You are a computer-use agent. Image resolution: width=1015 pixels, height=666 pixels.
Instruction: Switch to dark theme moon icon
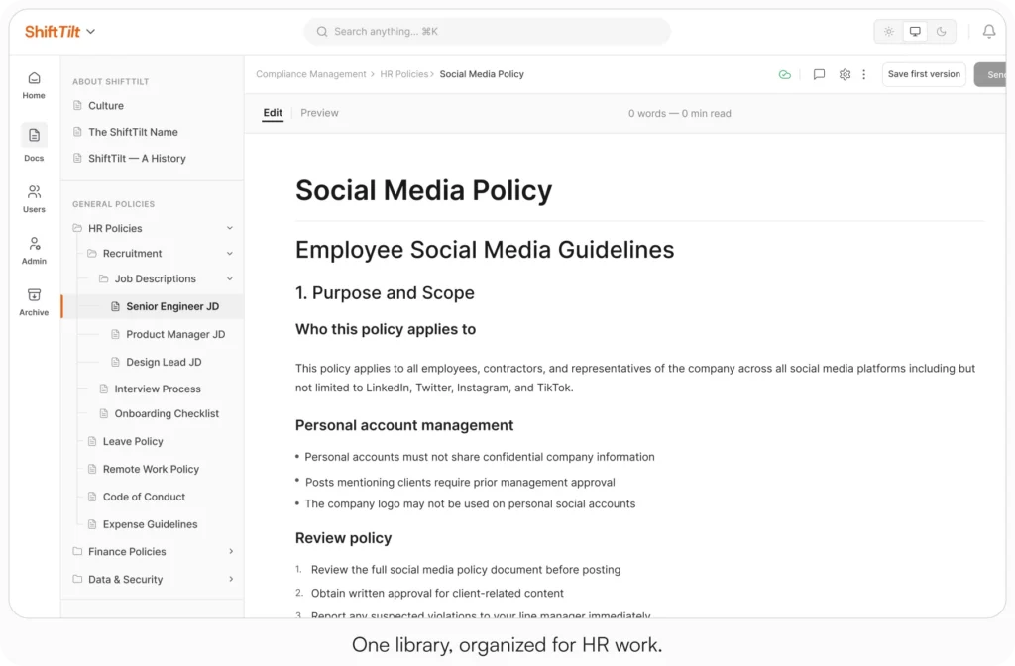942,31
